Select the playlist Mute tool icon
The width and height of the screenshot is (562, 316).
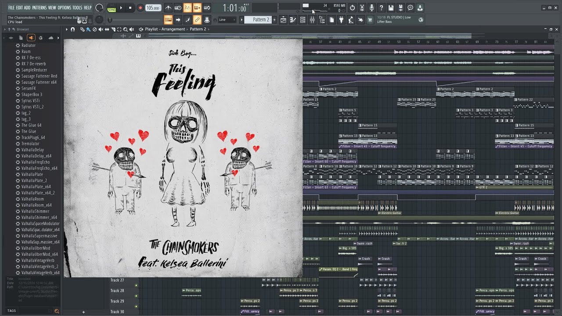(101, 29)
